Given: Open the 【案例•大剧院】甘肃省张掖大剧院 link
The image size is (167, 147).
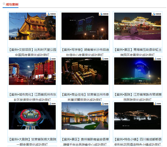Looking at the screenshot, I should (32, 139).
